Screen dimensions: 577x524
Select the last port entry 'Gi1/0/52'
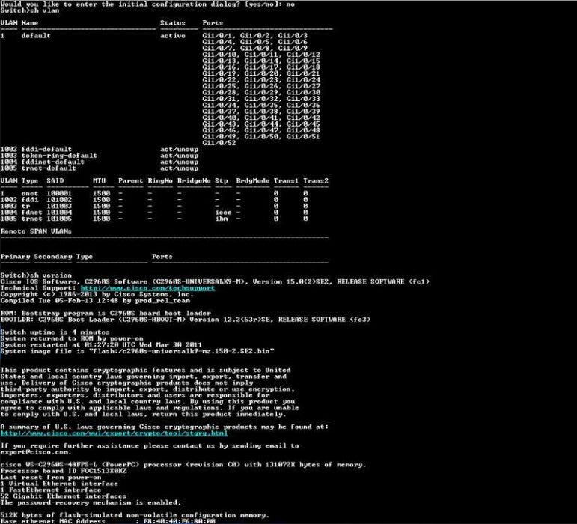tap(219, 143)
